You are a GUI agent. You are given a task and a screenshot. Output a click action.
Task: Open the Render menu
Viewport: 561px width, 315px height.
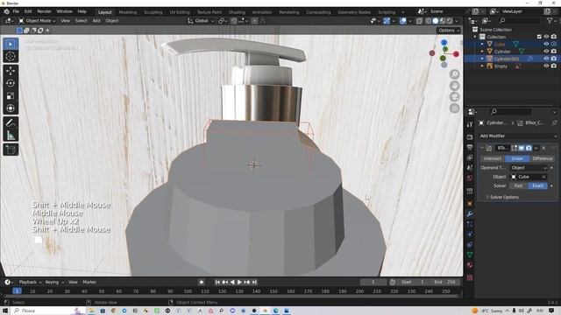[x=45, y=11]
